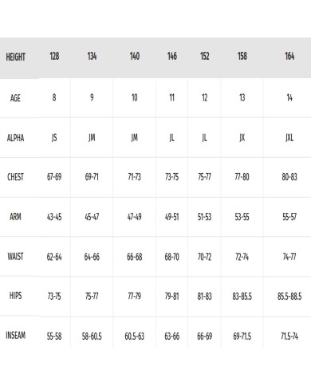Select inseam value 60.5-63

tap(135, 337)
